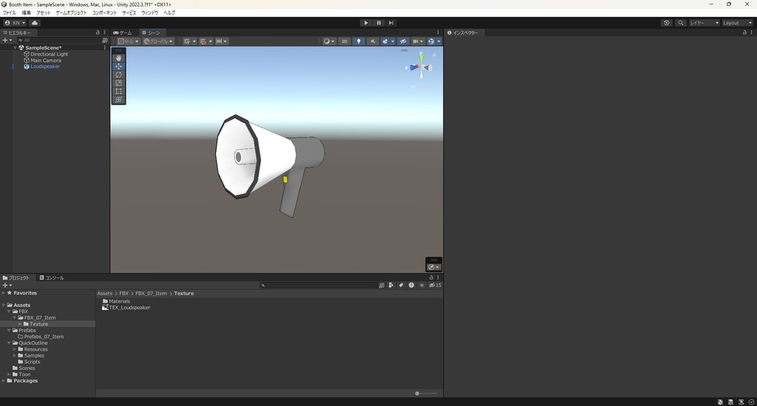
Task: Toggle scene lighting lightbulb
Action: coord(359,41)
